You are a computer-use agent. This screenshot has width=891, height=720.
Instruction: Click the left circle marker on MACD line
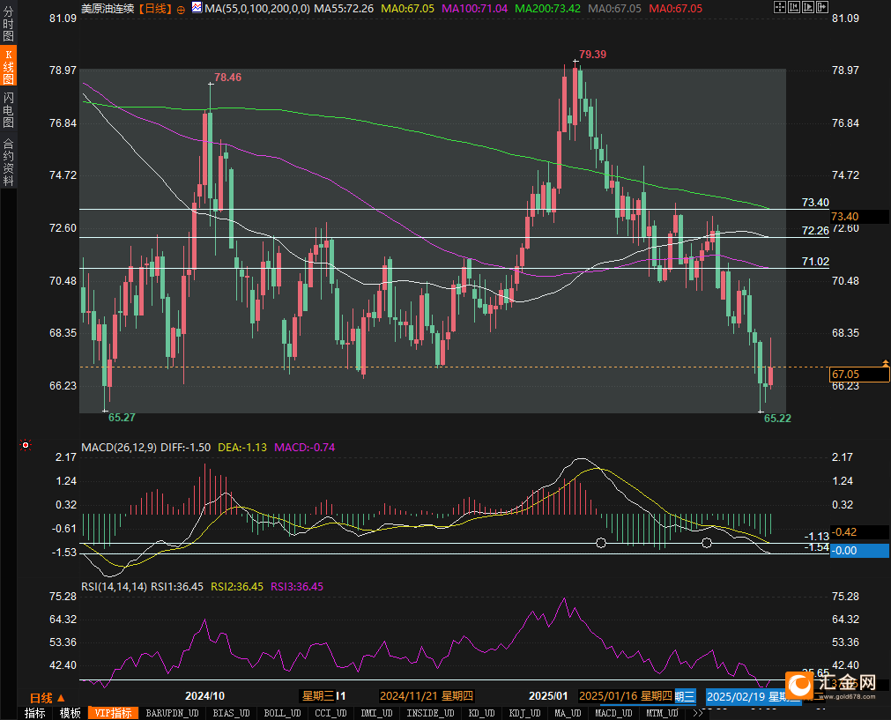(601, 543)
